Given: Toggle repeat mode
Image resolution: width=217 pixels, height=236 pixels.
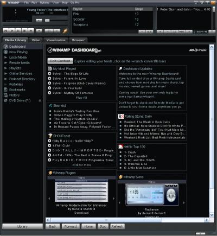Looking at the screenshot, I should (x=57, y=31).
